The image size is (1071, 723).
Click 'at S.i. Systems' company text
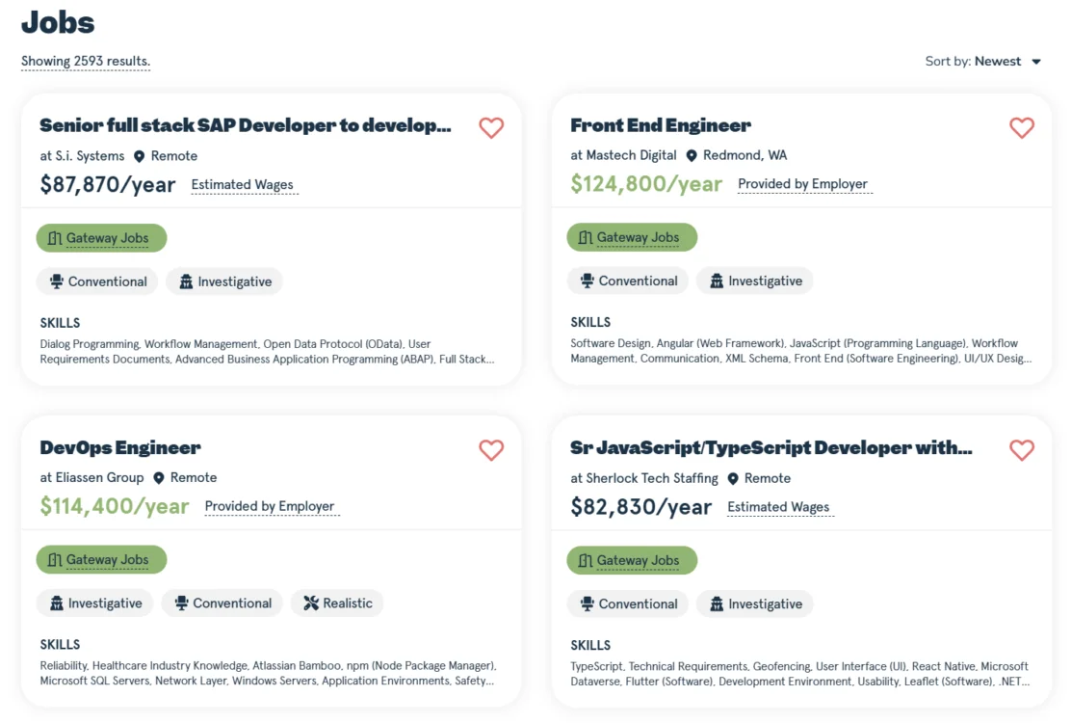point(82,156)
